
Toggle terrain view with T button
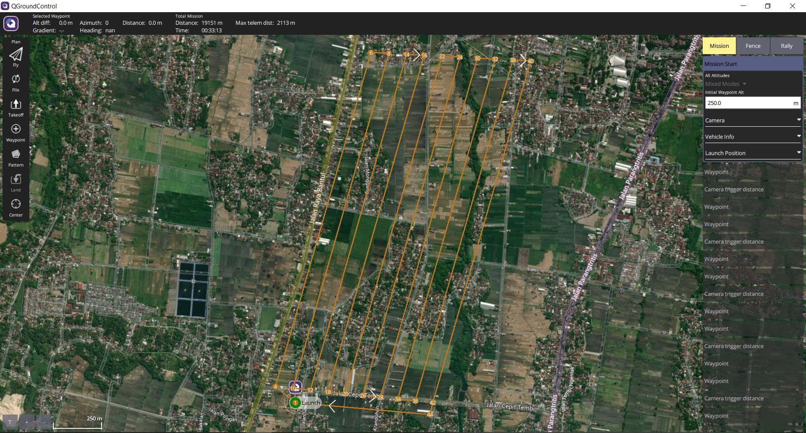[x=10, y=422]
